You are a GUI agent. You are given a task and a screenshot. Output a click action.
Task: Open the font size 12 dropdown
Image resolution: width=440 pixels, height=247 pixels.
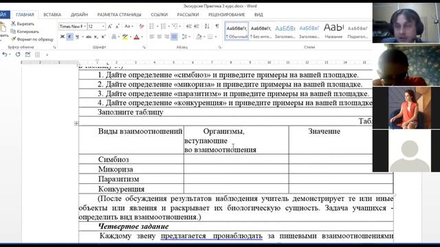(103, 26)
